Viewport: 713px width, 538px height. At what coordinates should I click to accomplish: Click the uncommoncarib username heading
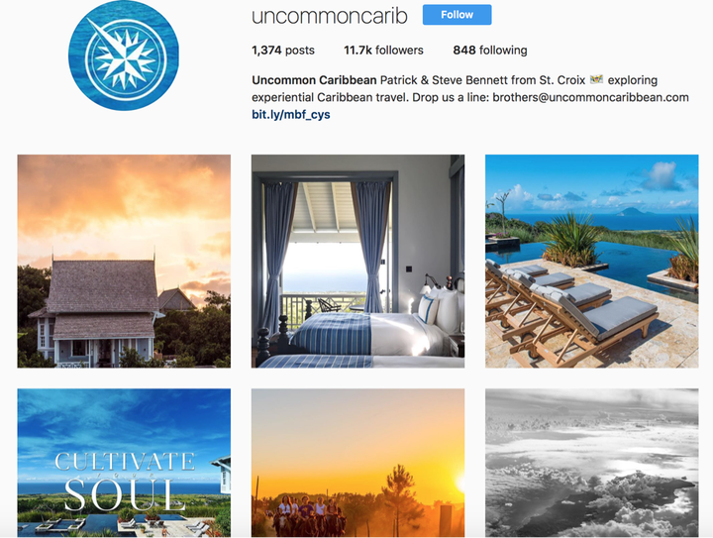pos(330,16)
